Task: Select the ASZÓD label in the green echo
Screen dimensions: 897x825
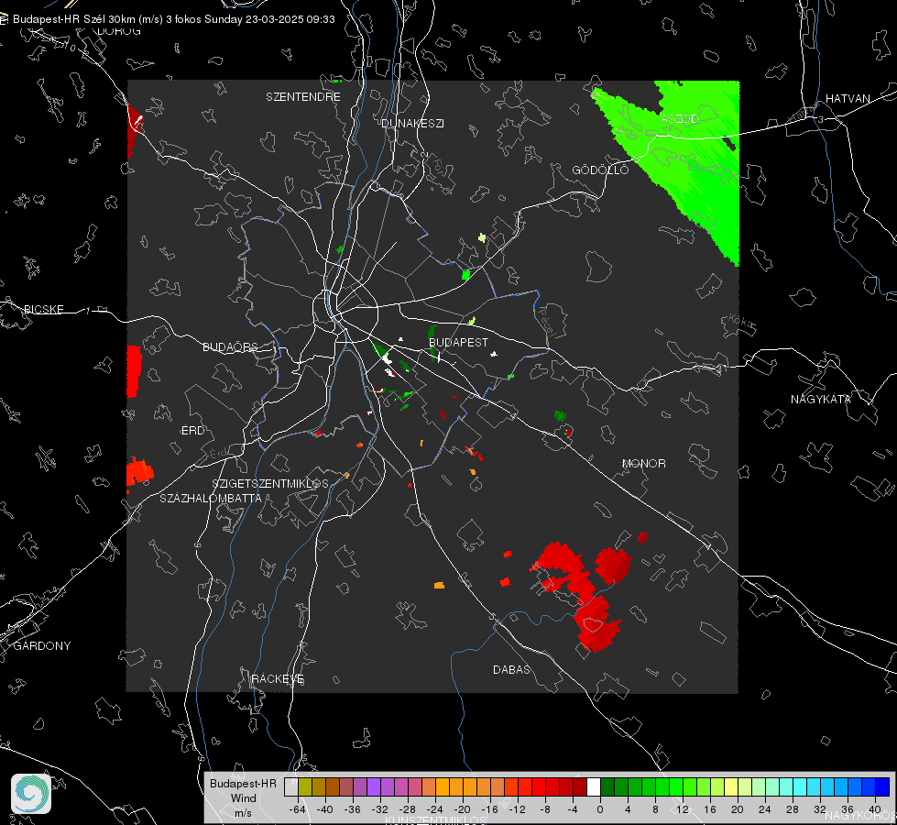Action: tap(680, 118)
